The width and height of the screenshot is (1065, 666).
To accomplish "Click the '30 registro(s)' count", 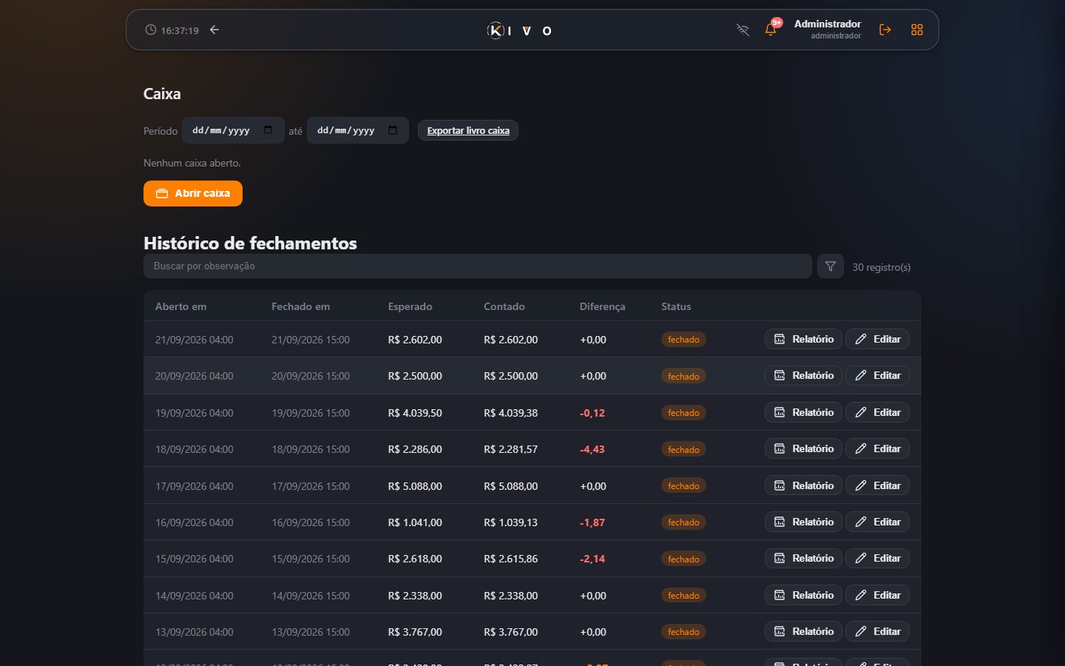I will pyautogui.click(x=882, y=267).
